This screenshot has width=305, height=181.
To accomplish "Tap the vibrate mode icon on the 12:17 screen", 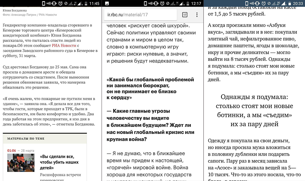I will coord(156,3).
